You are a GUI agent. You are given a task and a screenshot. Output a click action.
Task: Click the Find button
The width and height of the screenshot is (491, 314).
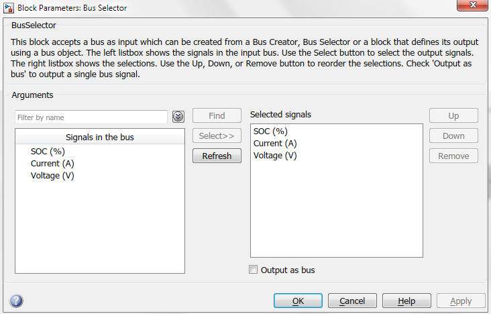[x=217, y=115]
